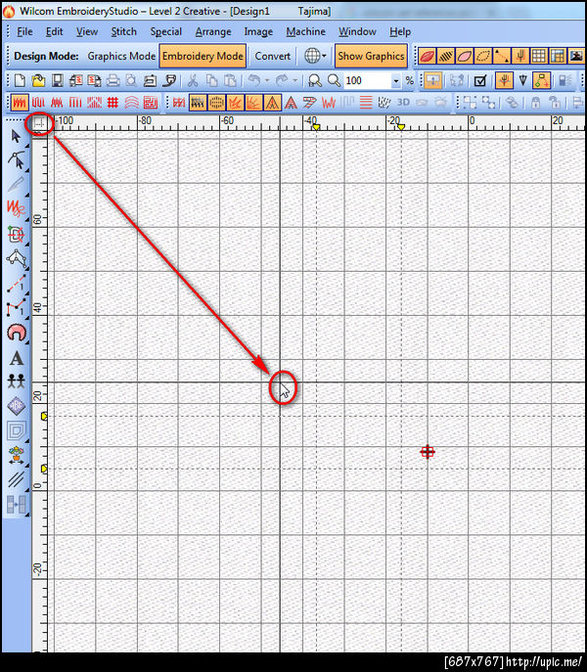Image resolution: width=587 pixels, height=672 pixels.
Task: Click the ruler origin box at corner
Action: pos(39,123)
